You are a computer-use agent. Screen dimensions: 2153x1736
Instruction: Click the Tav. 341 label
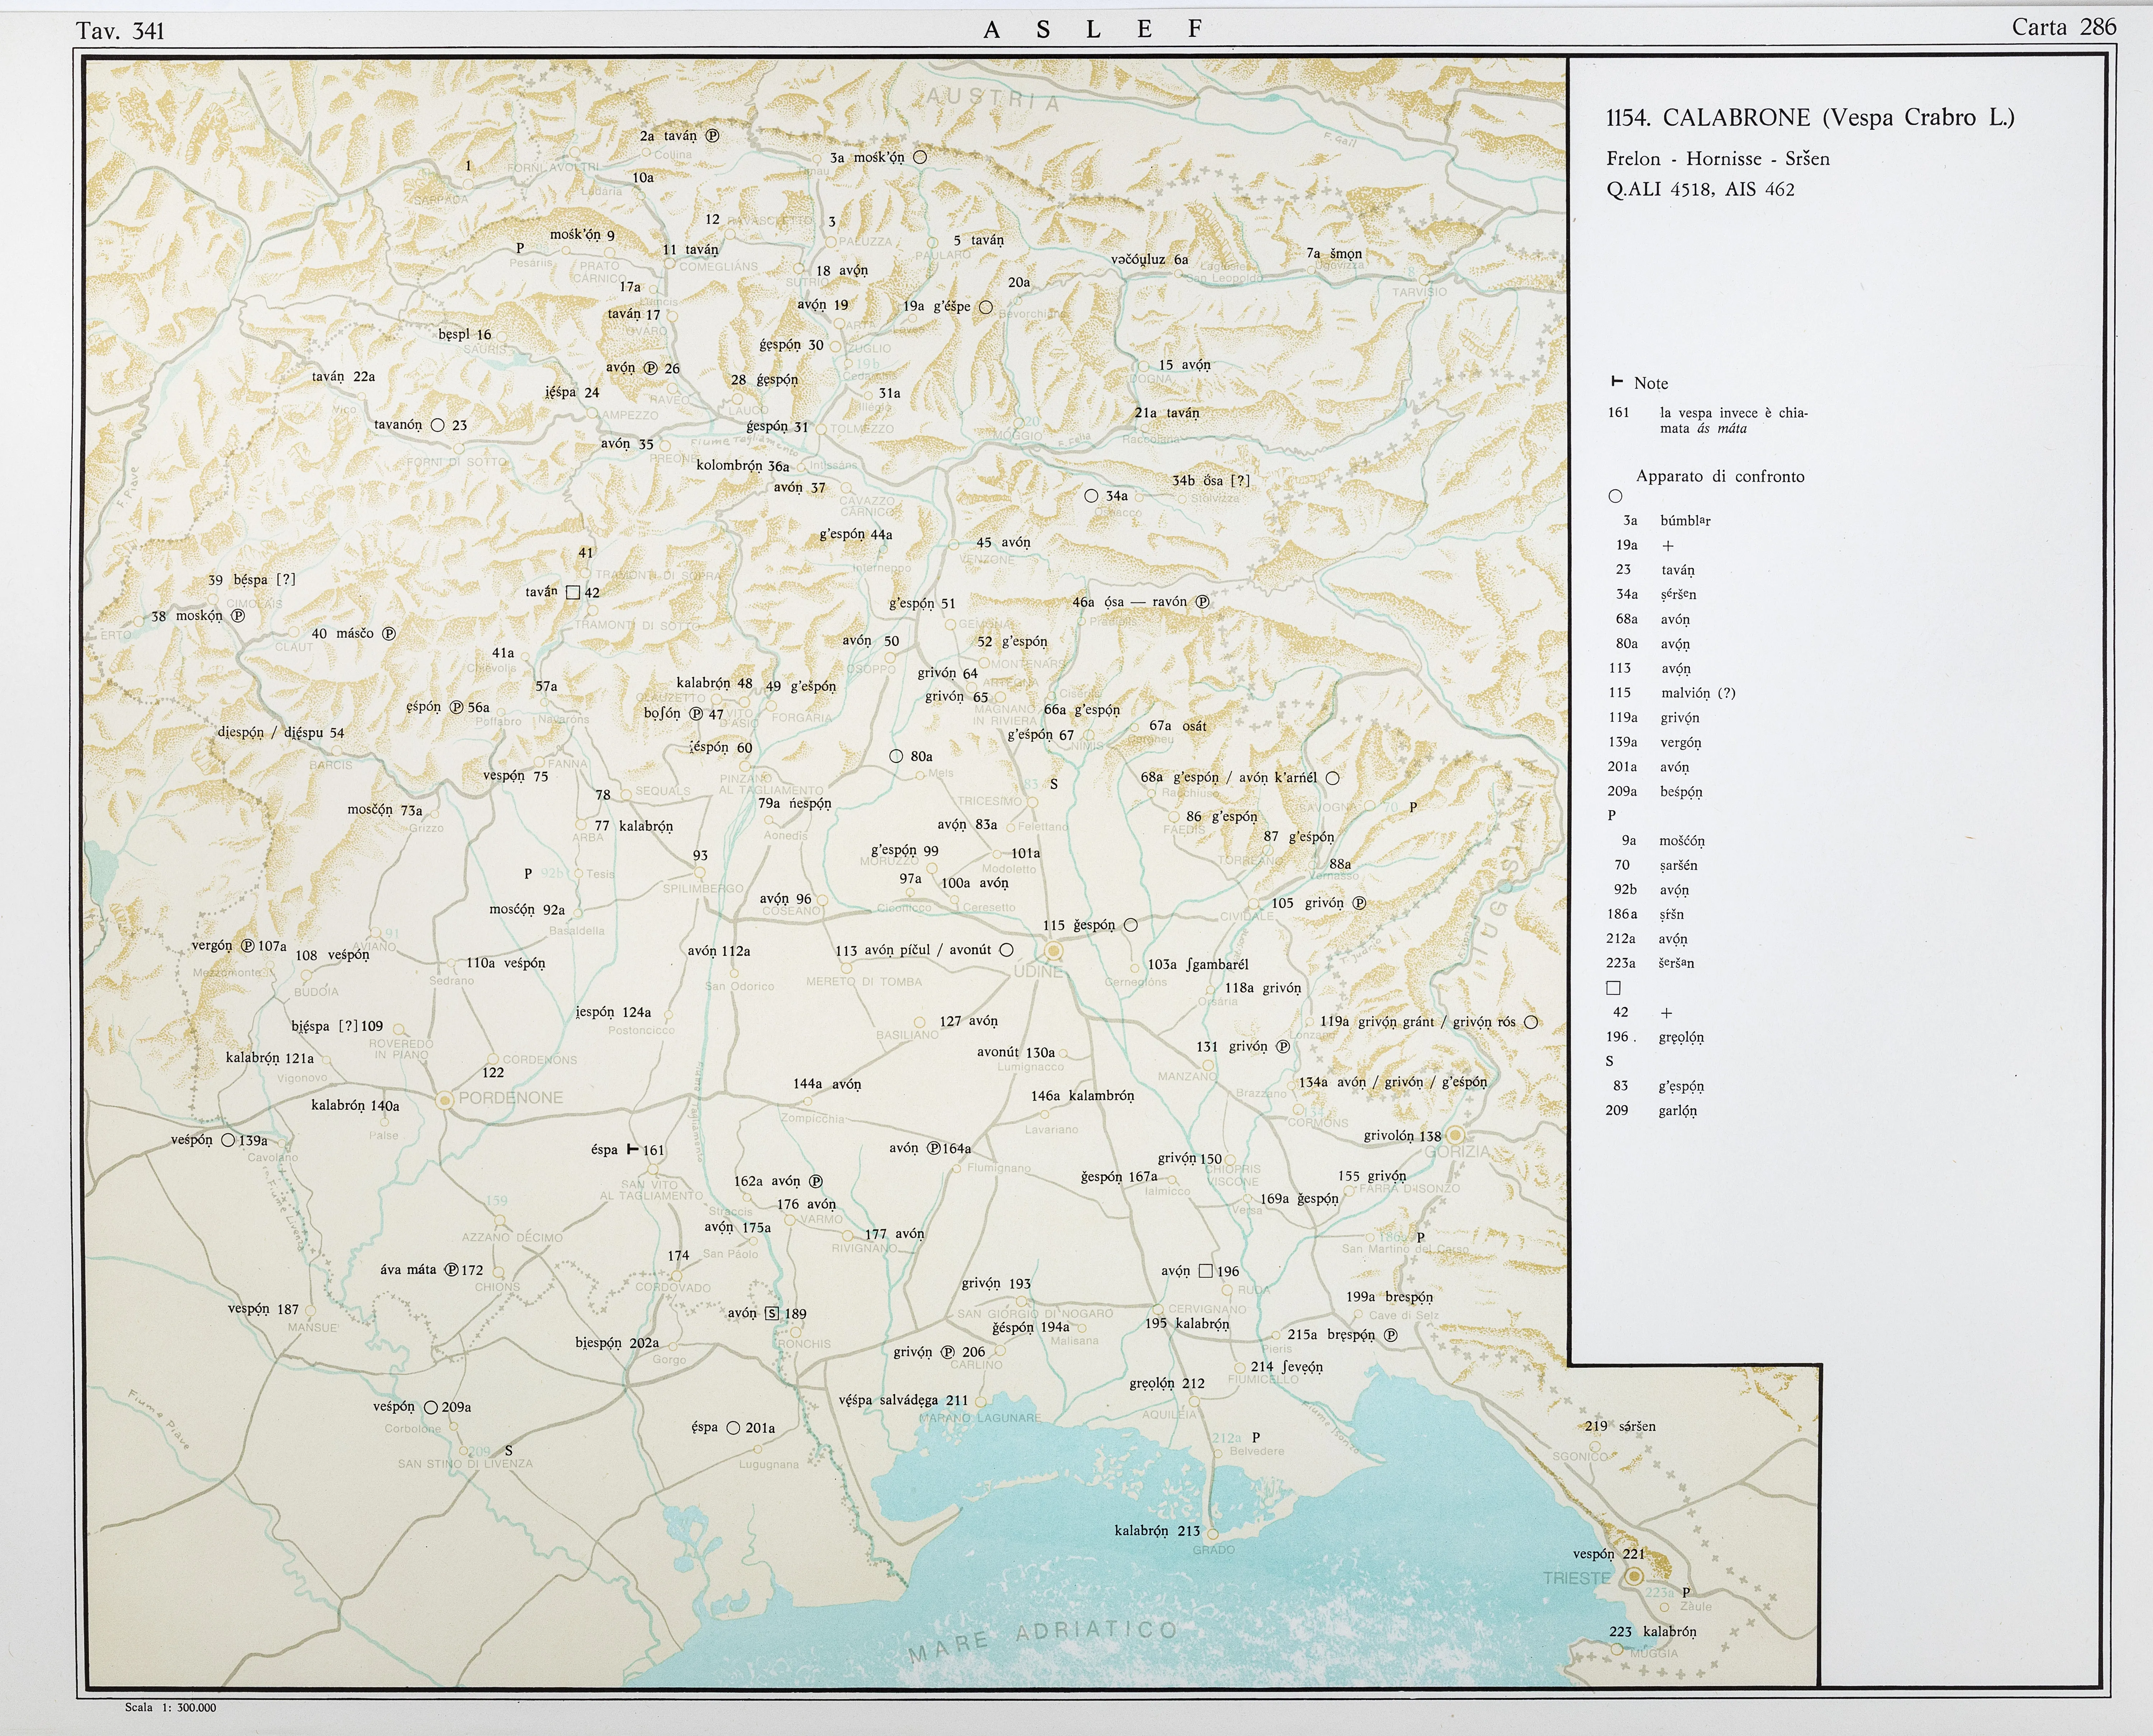(120, 31)
